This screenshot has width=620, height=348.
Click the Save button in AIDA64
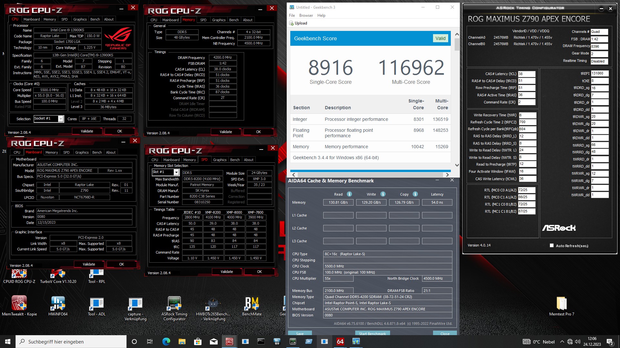pyautogui.click(x=300, y=333)
